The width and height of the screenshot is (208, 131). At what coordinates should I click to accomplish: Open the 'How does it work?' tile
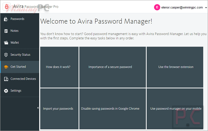(60, 67)
